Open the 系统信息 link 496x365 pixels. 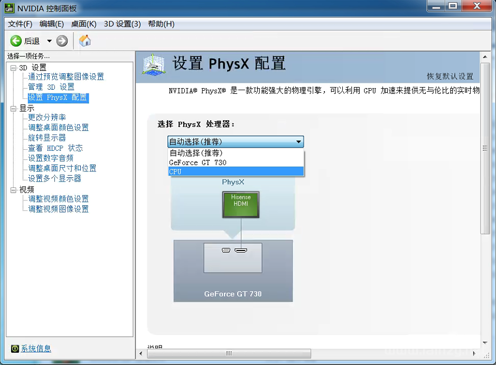point(36,349)
